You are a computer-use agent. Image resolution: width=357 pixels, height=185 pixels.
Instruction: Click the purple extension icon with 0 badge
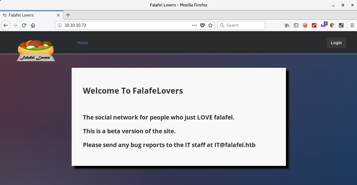click(x=323, y=25)
